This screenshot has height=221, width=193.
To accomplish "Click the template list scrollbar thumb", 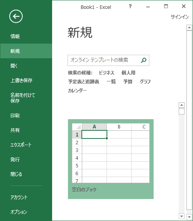I will click(x=181, y=111).
